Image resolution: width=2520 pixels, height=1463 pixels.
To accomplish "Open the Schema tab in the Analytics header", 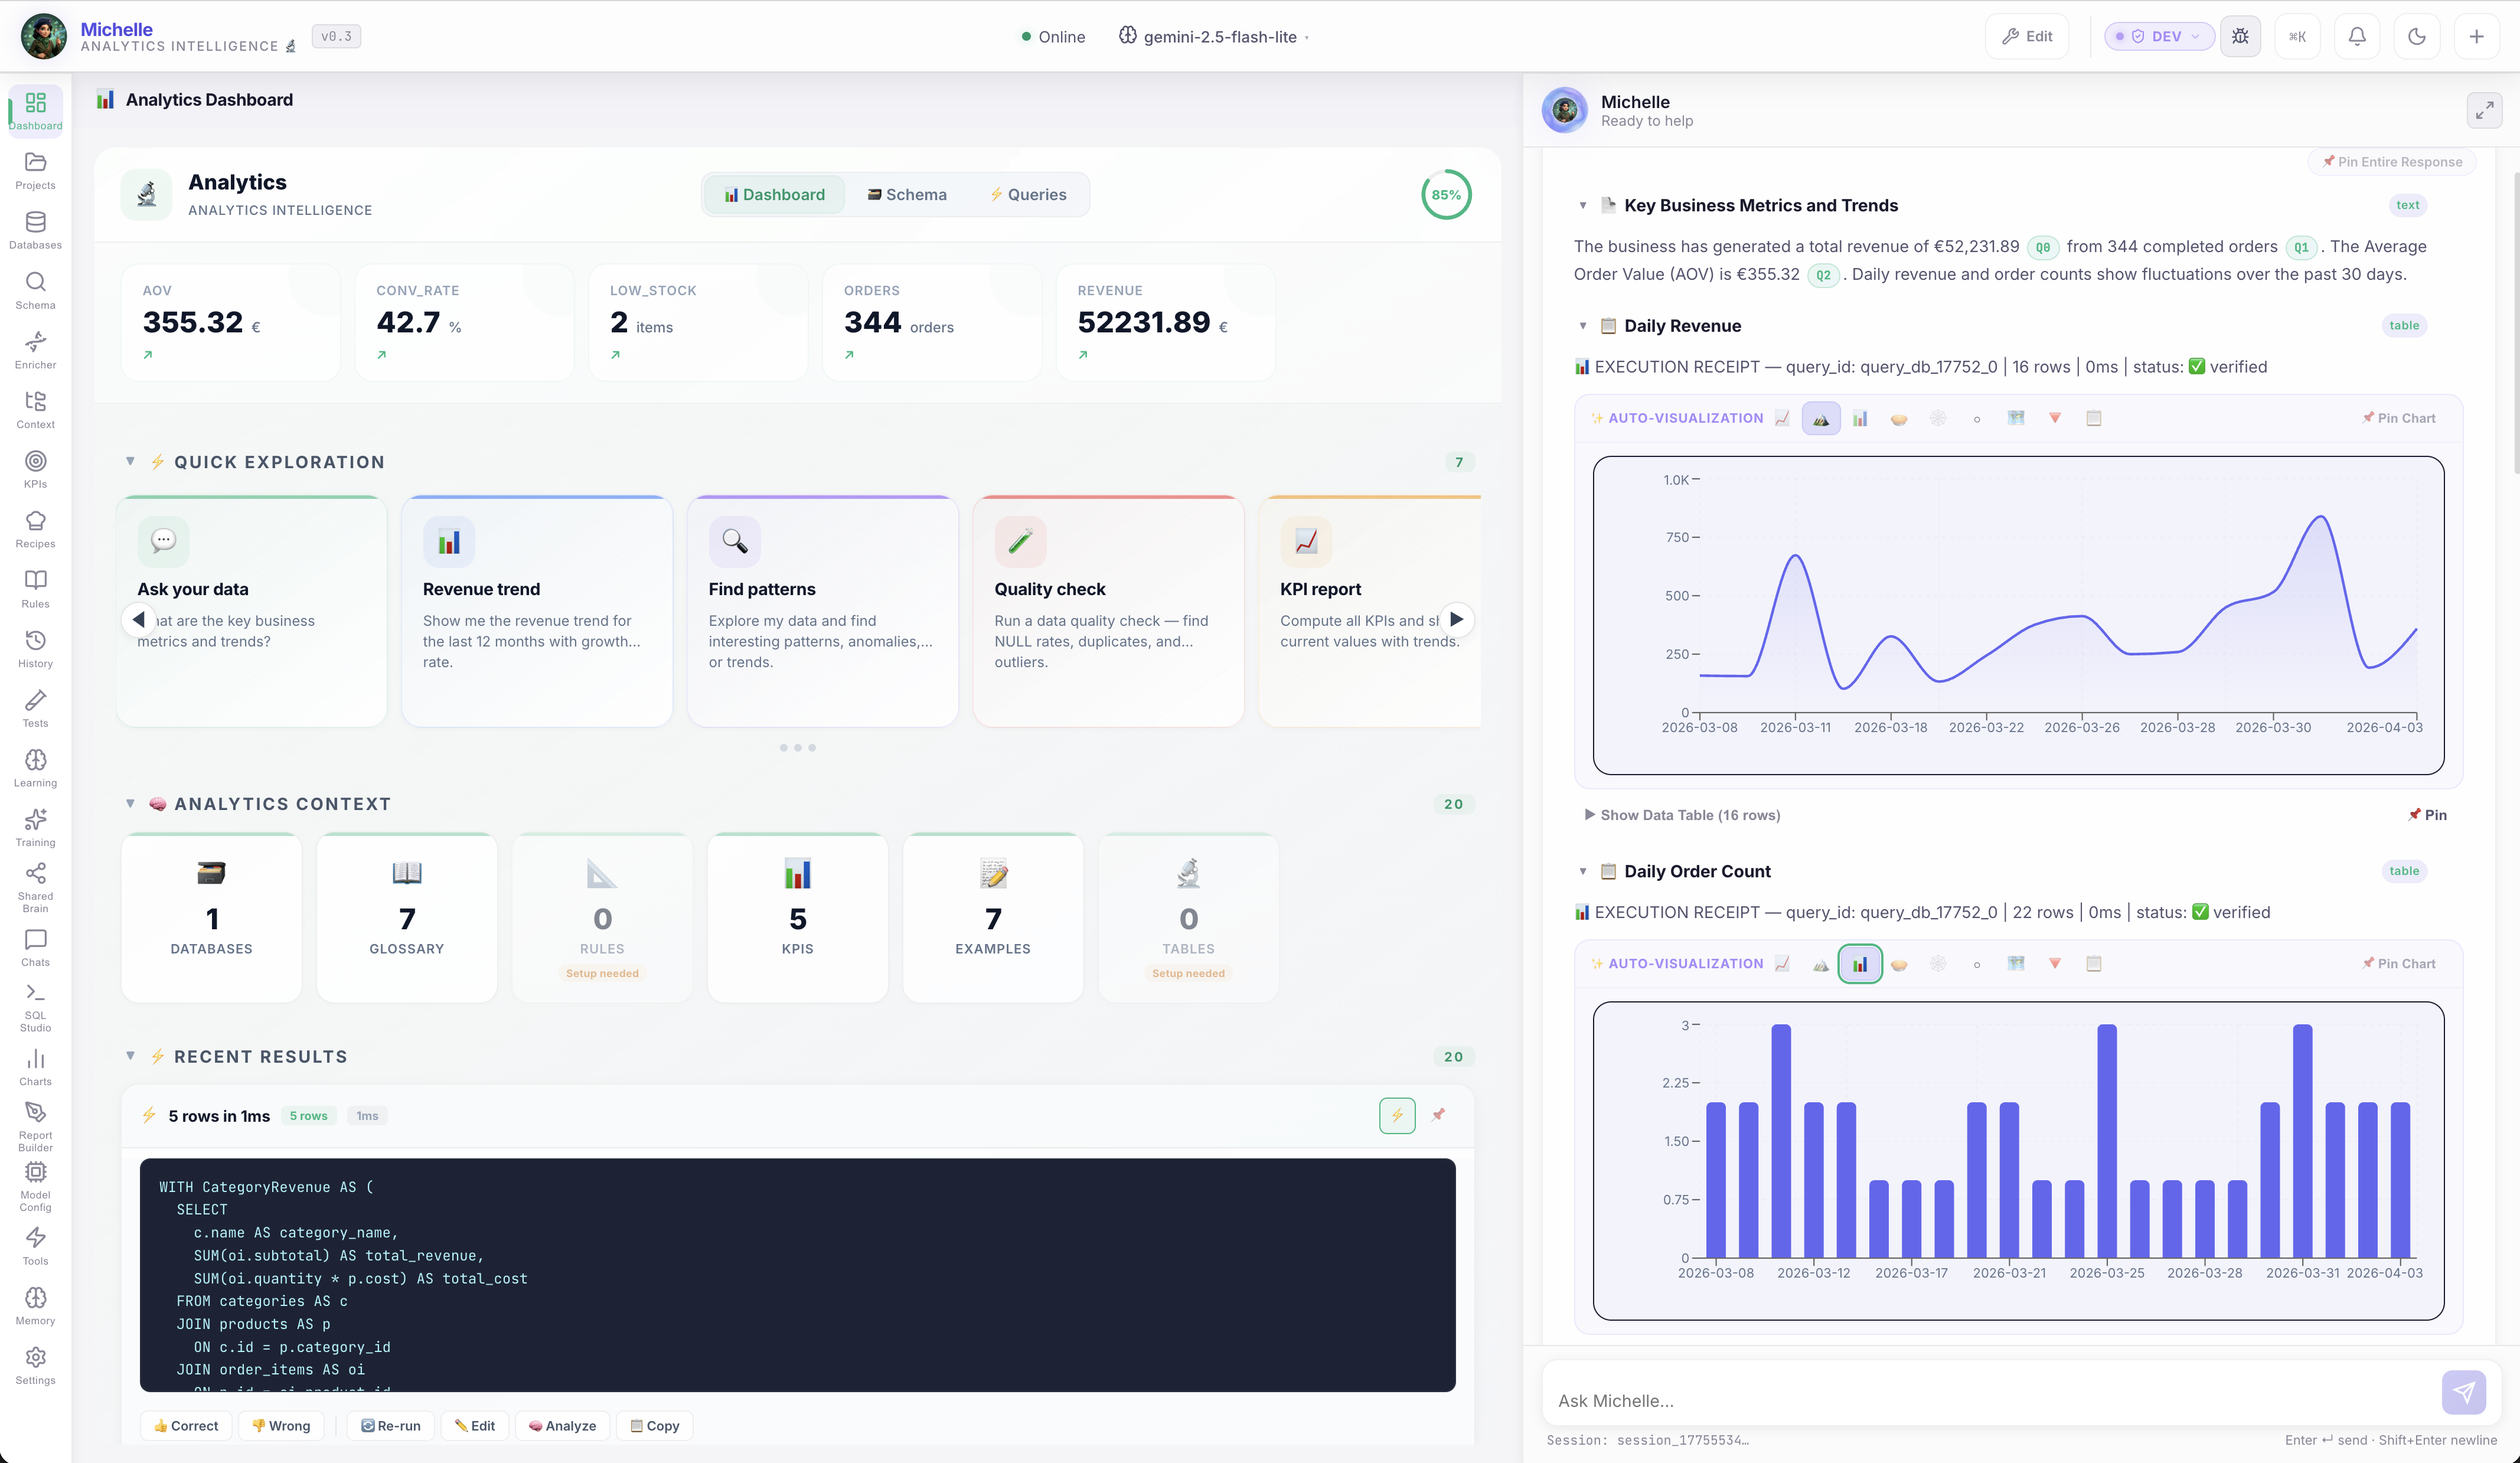I will click(906, 194).
